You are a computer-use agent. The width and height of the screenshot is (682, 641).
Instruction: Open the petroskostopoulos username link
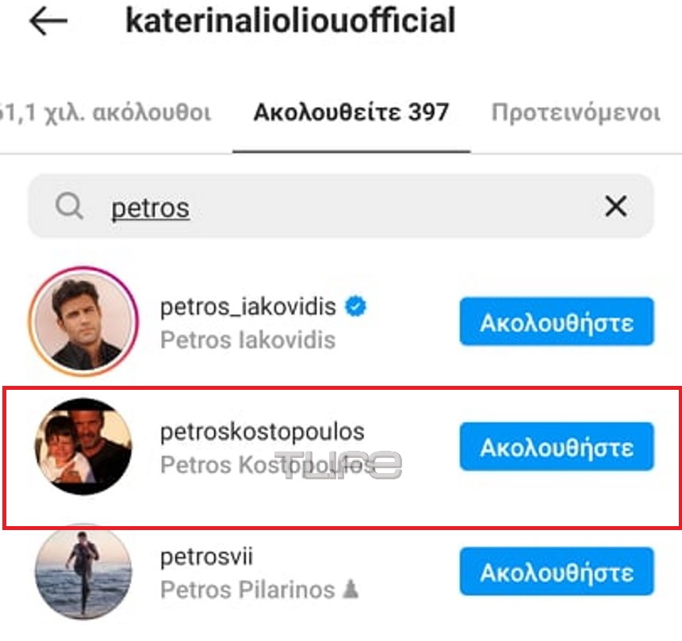[x=262, y=432]
